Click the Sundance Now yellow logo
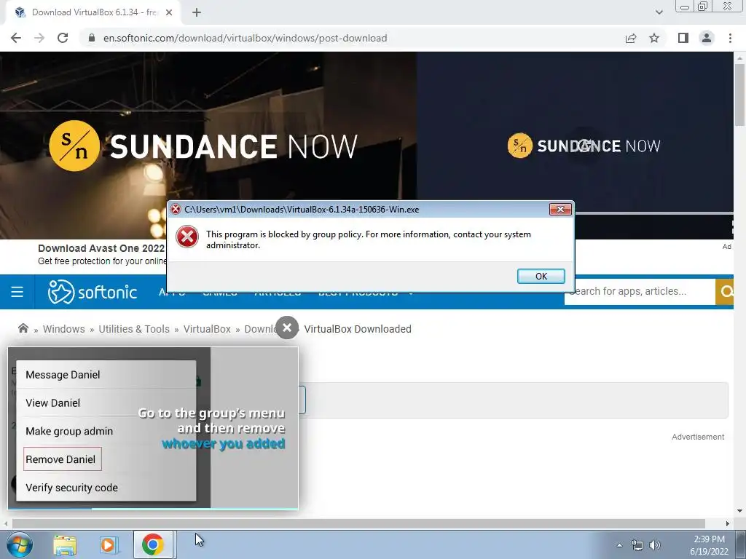 pyautogui.click(x=74, y=146)
